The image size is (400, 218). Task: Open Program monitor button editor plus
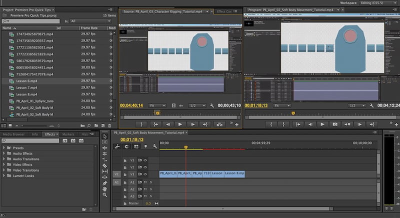[x=396, y=124]
